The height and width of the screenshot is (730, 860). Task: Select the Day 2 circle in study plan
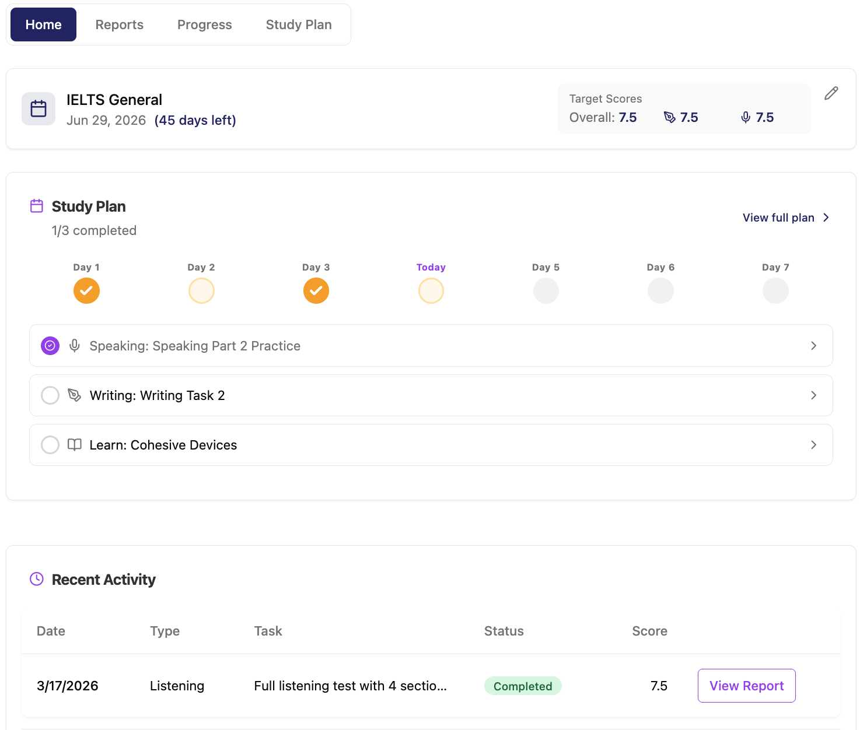pos(201,290)
